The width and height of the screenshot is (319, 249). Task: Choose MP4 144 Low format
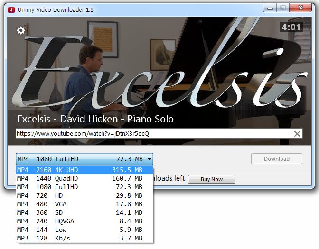(84, 230)
